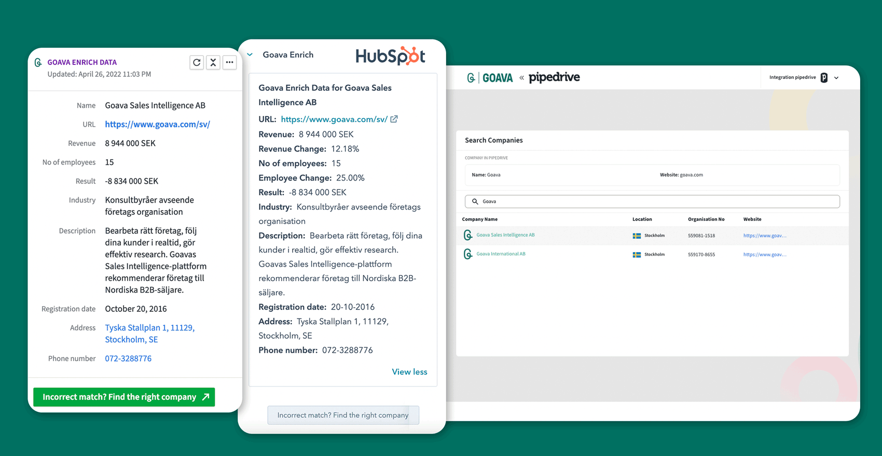Click the Goava search field in Search Companies

652,201
